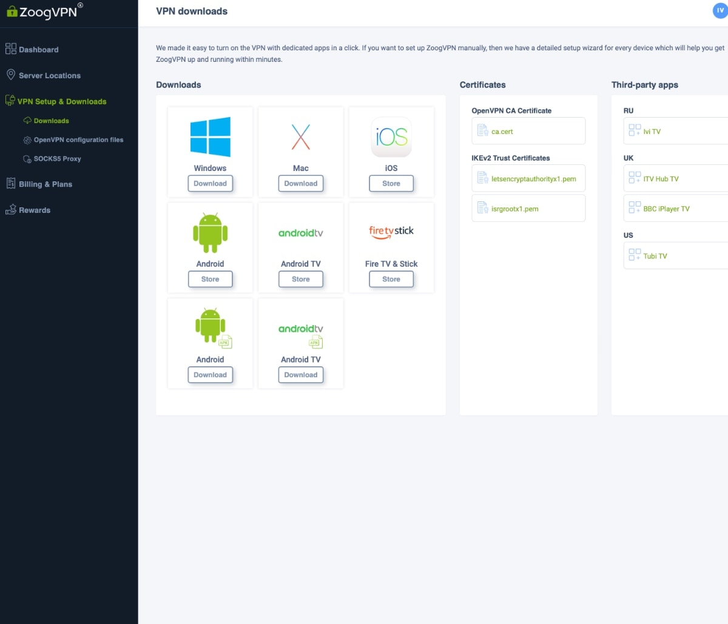Screen dimensions: 728x624
Task: Click the Dashboard grid icon
Action: tap(10, 49)
